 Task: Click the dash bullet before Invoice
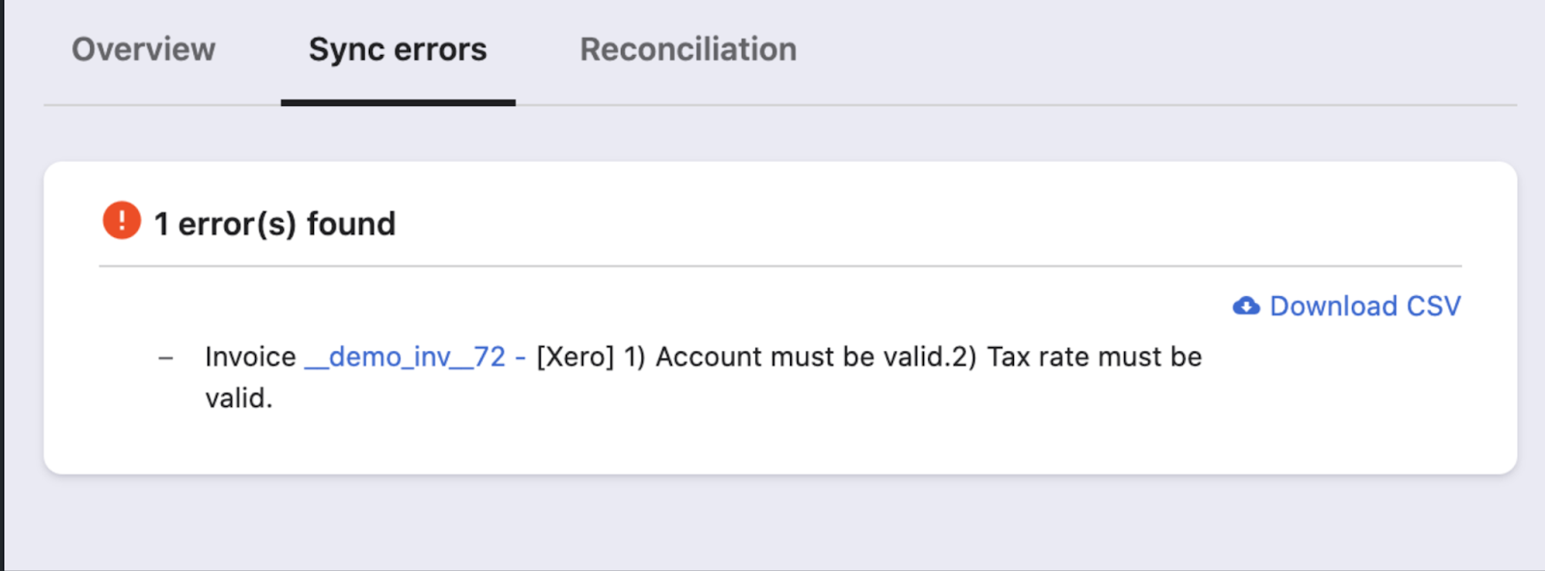tap(166, 358)
